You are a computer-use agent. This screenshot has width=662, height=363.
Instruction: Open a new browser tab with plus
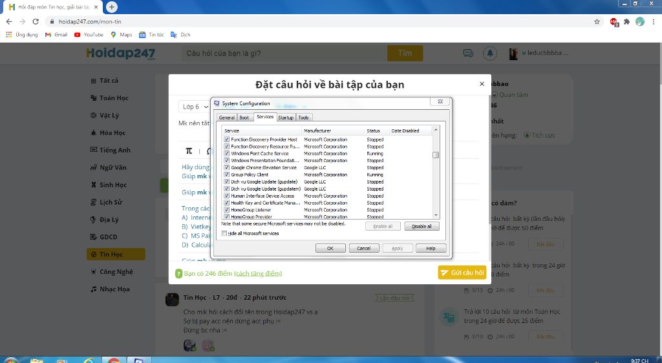coord(111,7)
